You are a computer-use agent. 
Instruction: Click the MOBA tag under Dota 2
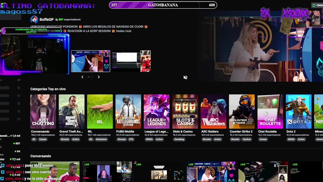click(x=291, y=139)
